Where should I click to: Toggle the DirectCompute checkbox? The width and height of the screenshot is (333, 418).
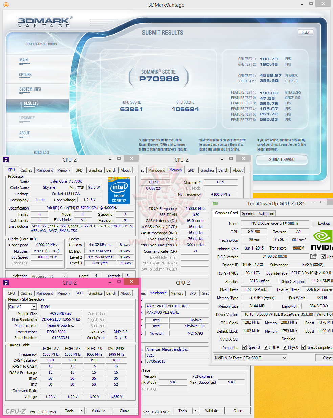[x=303, y=347]
